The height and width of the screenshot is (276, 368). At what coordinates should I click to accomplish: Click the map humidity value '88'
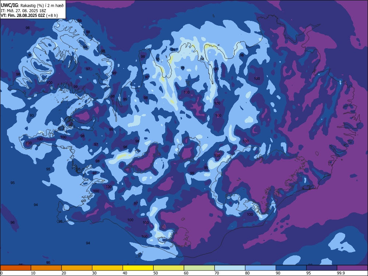pyautogui.click(x=202, y=59)
